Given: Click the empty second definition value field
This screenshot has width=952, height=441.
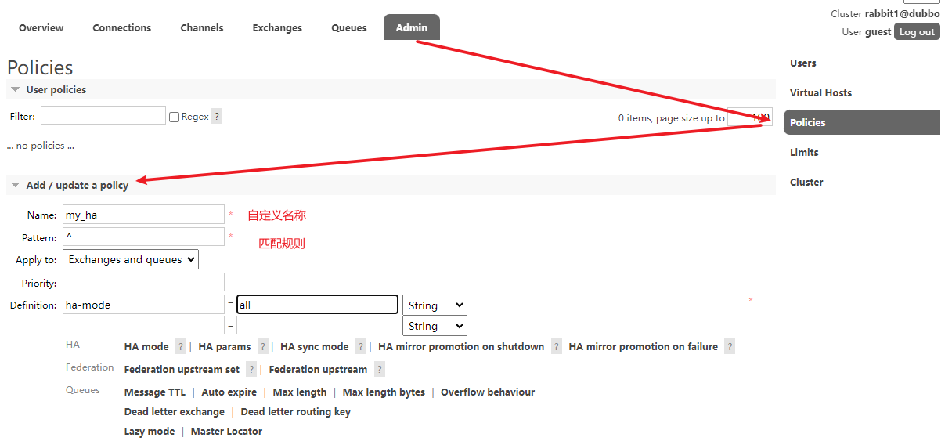Looking at the screenshot, I should coord(317,325).
